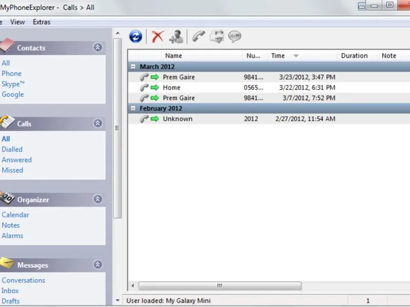Show Missed calls
Image resolution: width=410 pixels, height=307 pixels.
pyautogui.click(x=12, y=170)
